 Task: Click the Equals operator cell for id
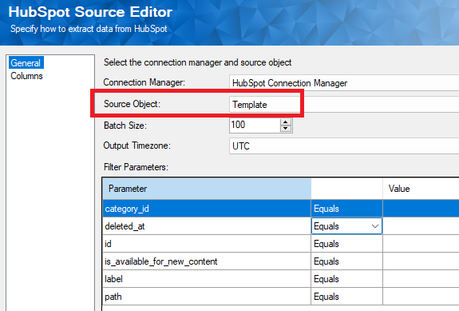pos(346,244)
